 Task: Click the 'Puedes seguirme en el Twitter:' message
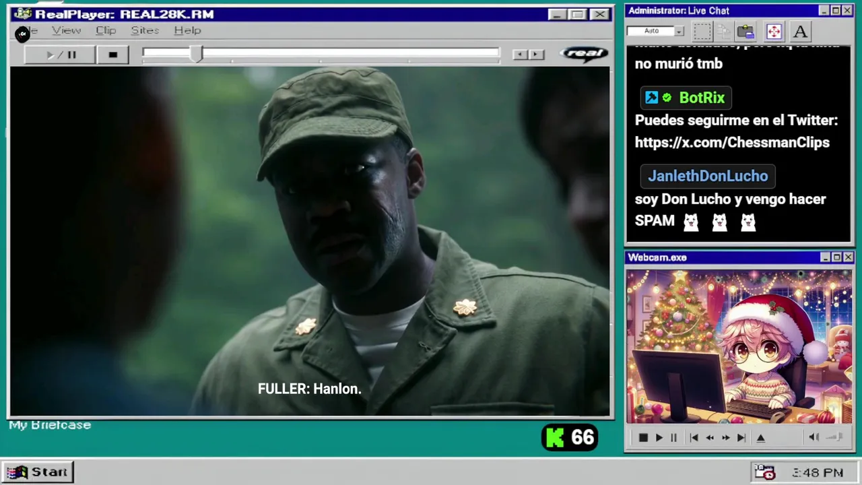[736, 121]
